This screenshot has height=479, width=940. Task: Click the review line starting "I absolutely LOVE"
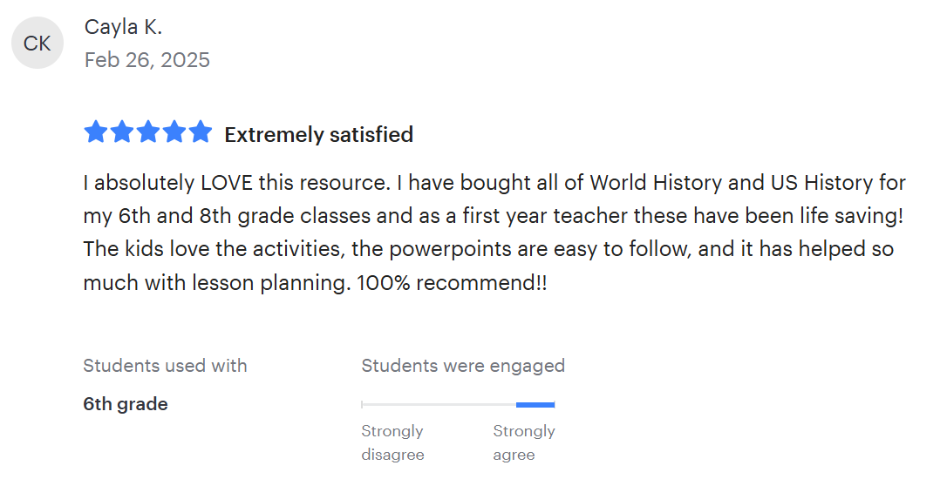click(x=494, y=183)
